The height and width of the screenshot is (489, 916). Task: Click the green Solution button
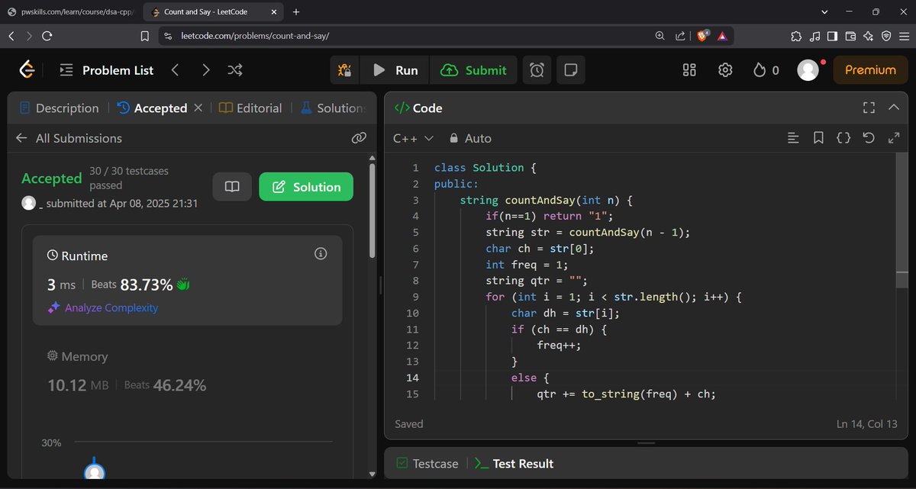306,187
